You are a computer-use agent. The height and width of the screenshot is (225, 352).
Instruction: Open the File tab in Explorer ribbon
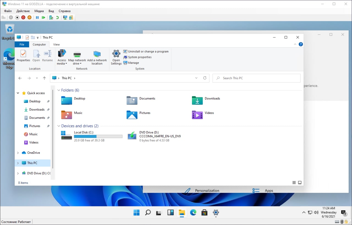click(x=22, y=45)
